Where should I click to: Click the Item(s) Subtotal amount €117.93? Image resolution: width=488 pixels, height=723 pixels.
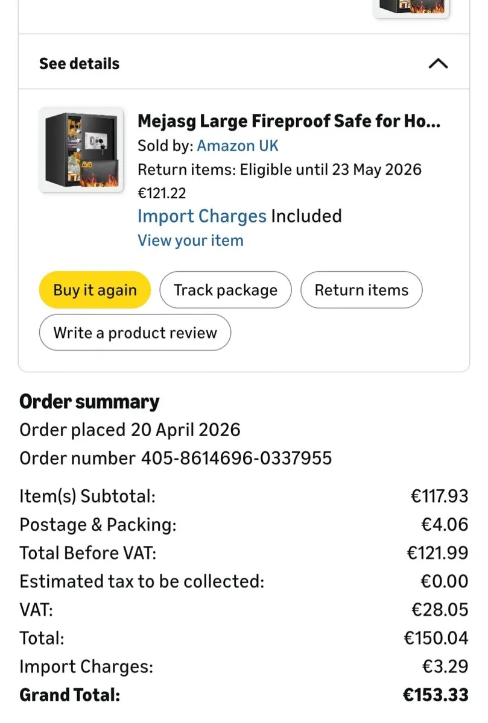point(439,496)
